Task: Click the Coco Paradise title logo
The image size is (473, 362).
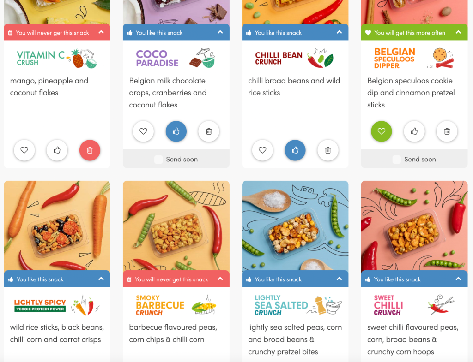Action: click(x=157, y=59)
